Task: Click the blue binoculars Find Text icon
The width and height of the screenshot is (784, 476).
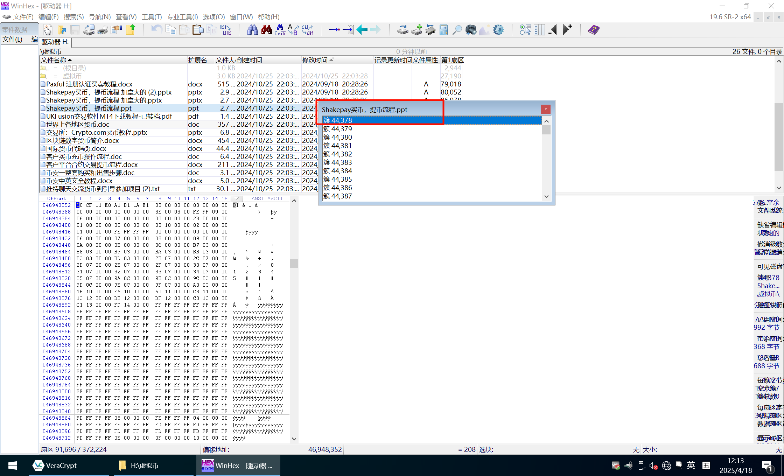Action: 252,30
